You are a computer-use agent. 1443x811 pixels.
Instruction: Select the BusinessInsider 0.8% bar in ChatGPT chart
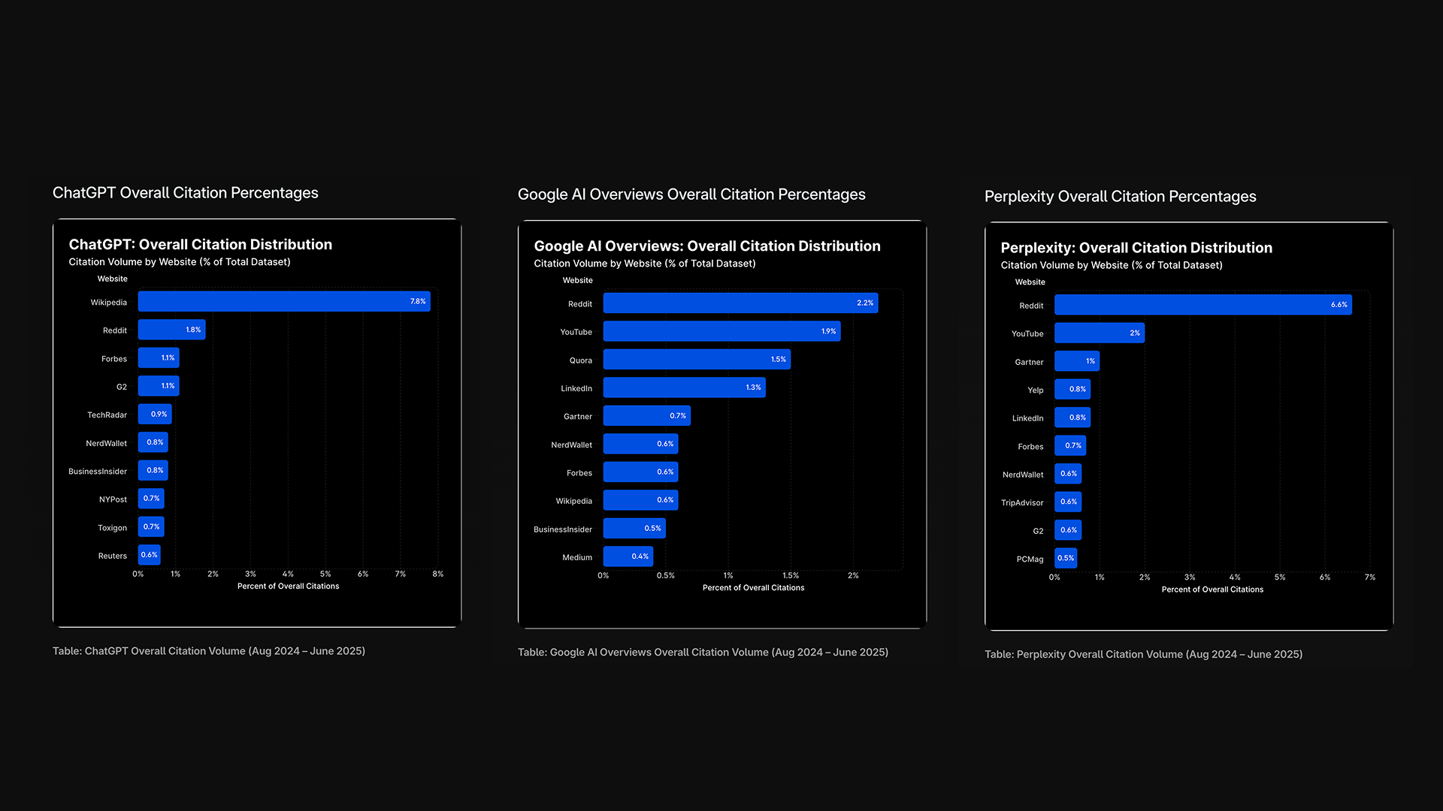(153, 471)
